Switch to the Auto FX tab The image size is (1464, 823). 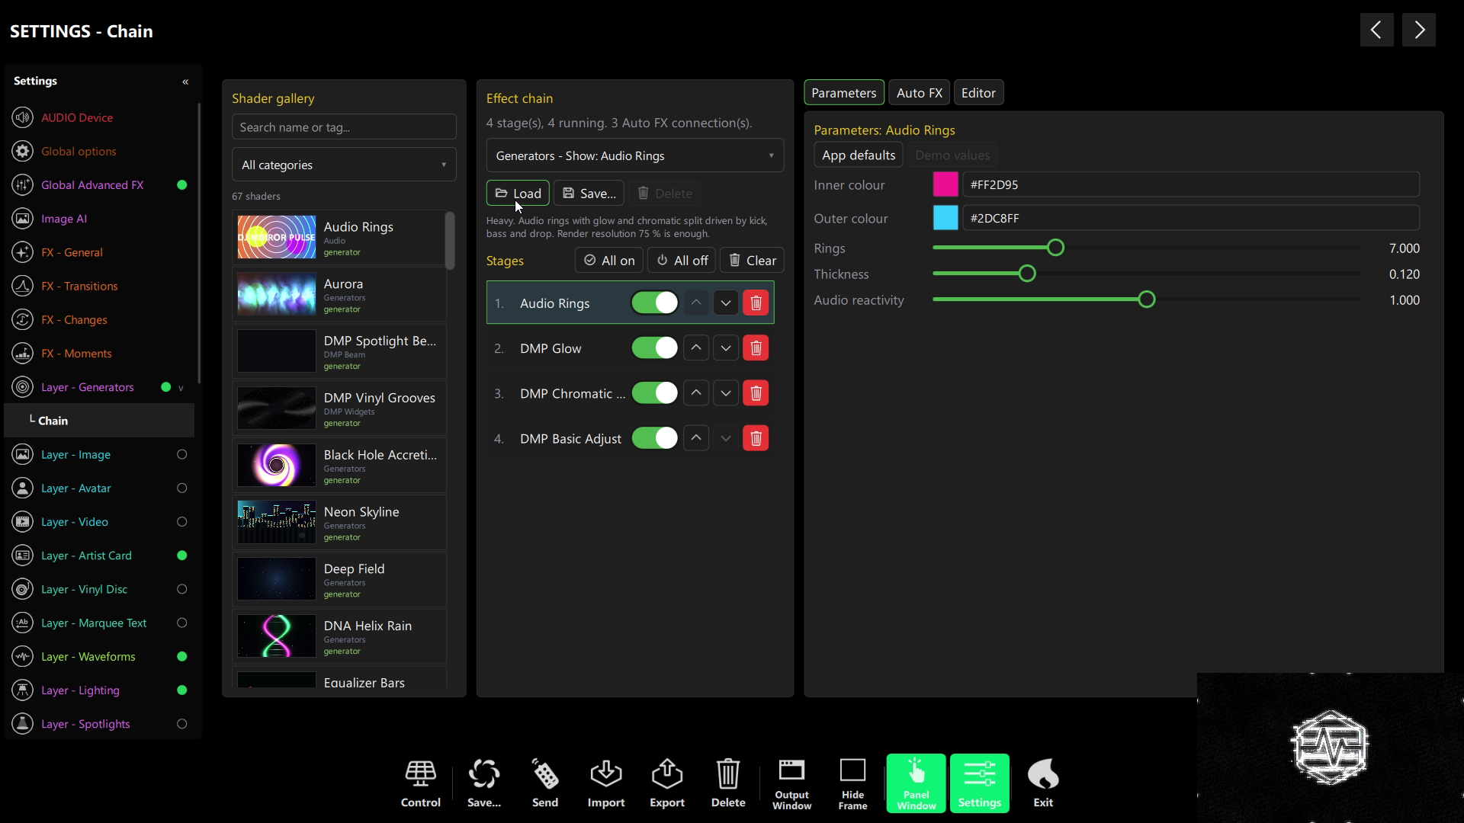[x=919, y=93]
